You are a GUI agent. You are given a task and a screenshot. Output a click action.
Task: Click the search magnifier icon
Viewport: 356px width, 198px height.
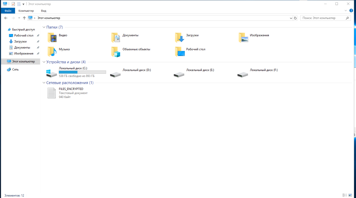[348, 18]
